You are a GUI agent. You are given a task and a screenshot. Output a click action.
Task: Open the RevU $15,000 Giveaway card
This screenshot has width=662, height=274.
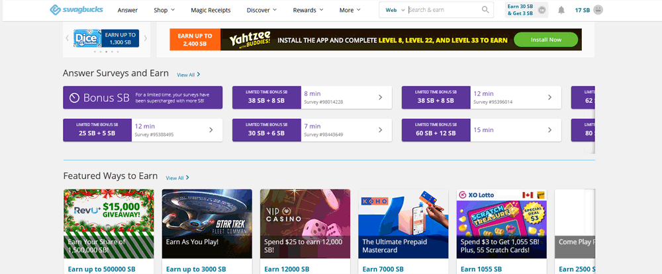(x=109, y=224)
